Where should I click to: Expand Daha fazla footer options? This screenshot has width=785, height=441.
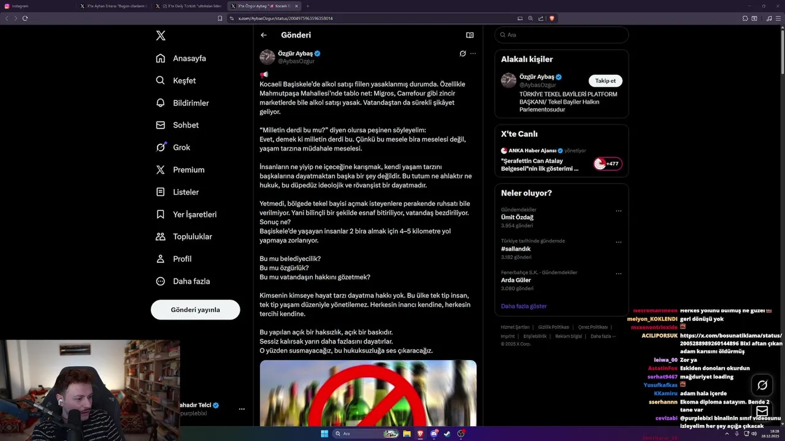coord(603,336)
